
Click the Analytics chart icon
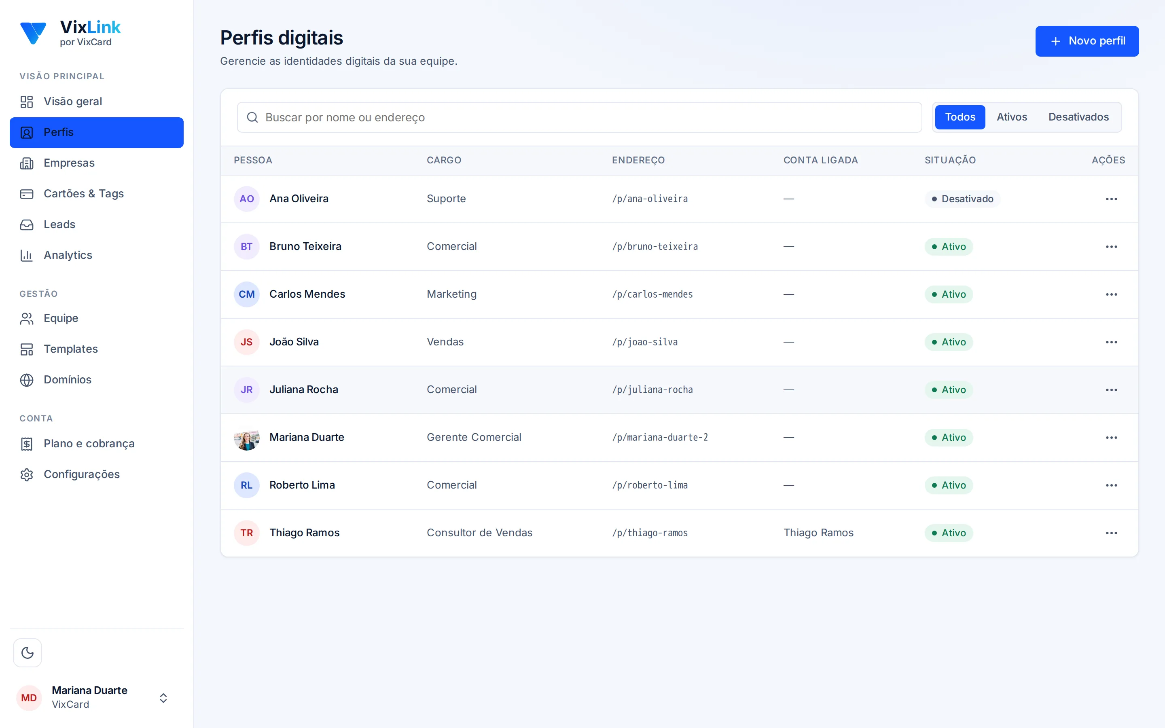pos(26,255)
